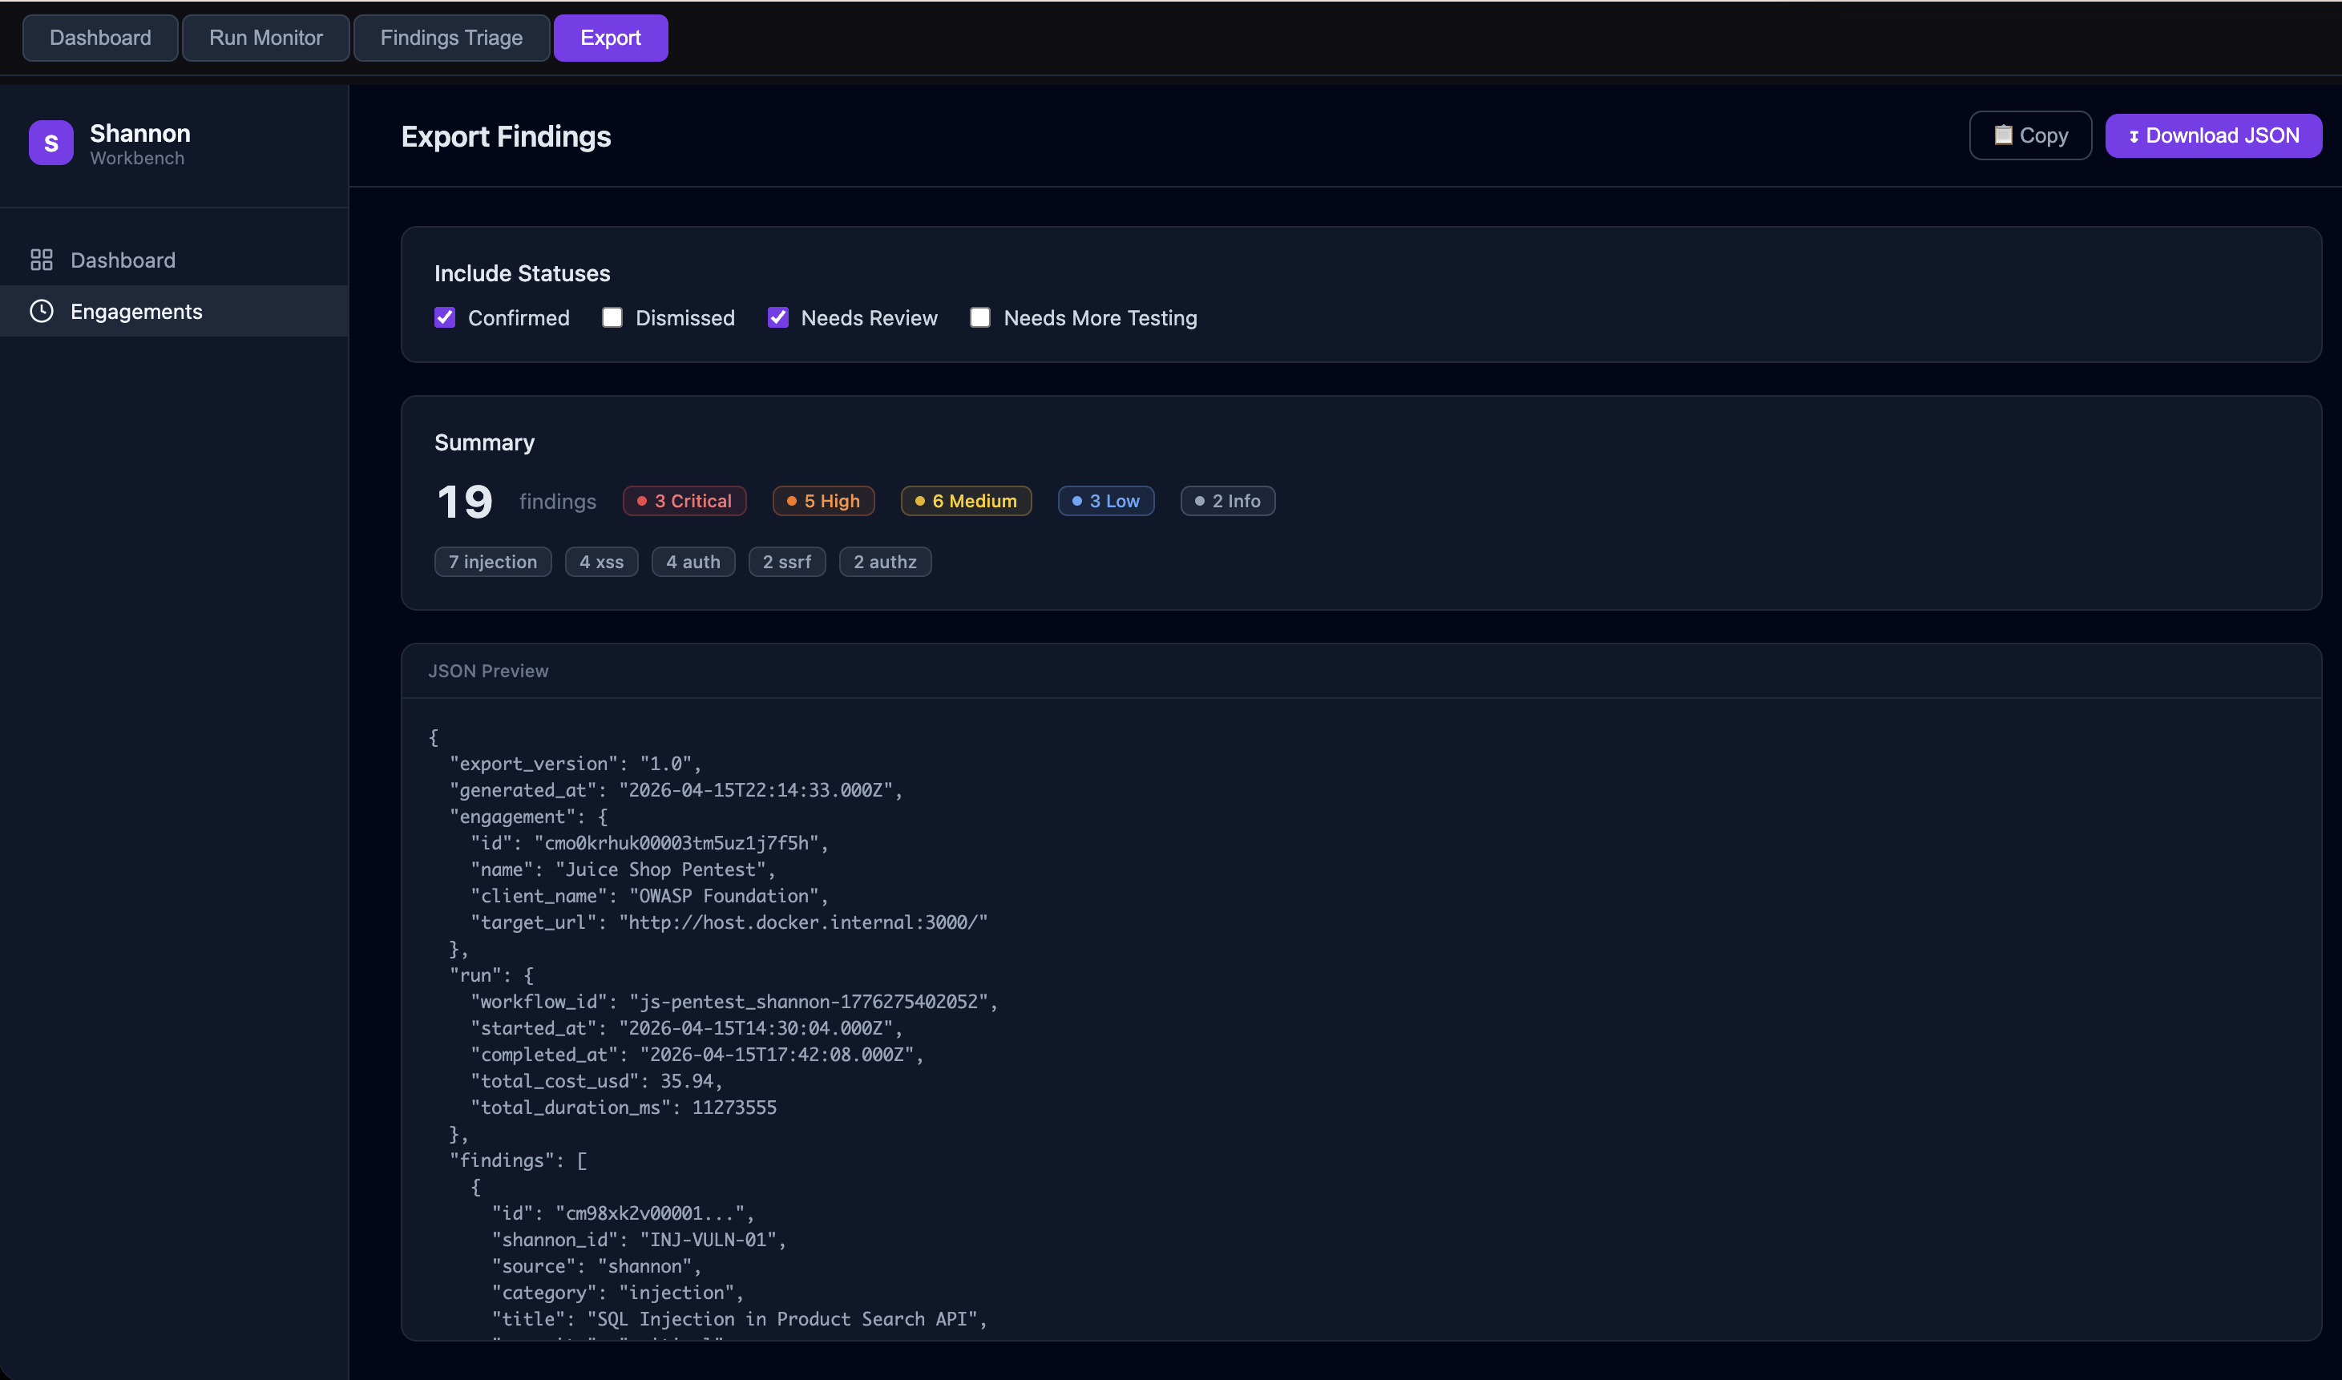
Task: Click the Engagements clock icon in sidebar
Action: click(x=41, y=311)
